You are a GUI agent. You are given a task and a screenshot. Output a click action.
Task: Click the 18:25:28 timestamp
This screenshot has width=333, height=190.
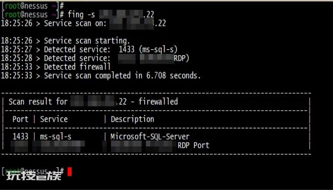(17, 58)
